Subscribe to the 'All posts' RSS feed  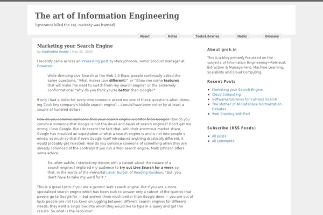pos(219,136)
